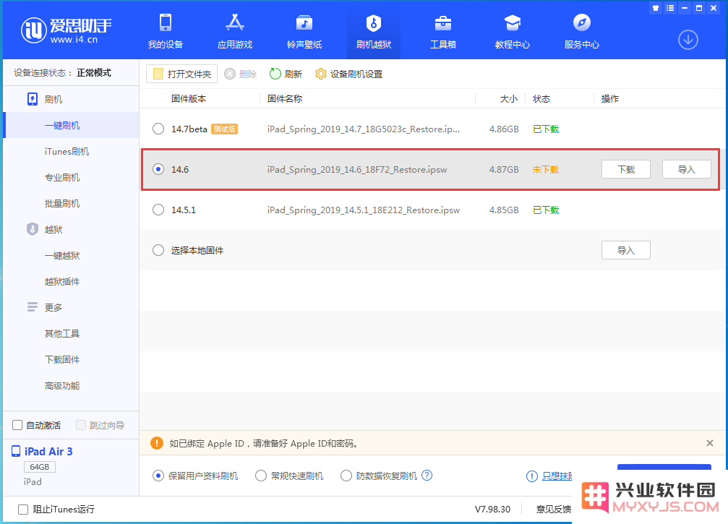Image resolution: width=728 pixels, height=524 pixels.
Task: Click the 测试版 badge
Action: 224,129
